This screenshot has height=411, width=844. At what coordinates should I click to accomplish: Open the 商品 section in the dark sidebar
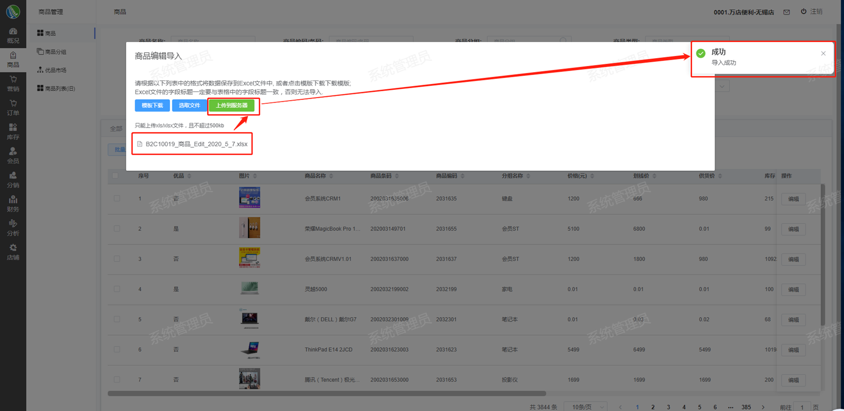(x=13, y=60)
